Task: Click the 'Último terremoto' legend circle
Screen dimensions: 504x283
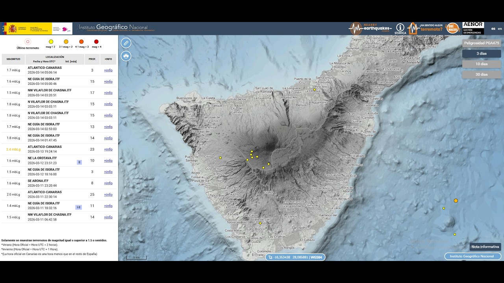Action: [x=28, y=42]
